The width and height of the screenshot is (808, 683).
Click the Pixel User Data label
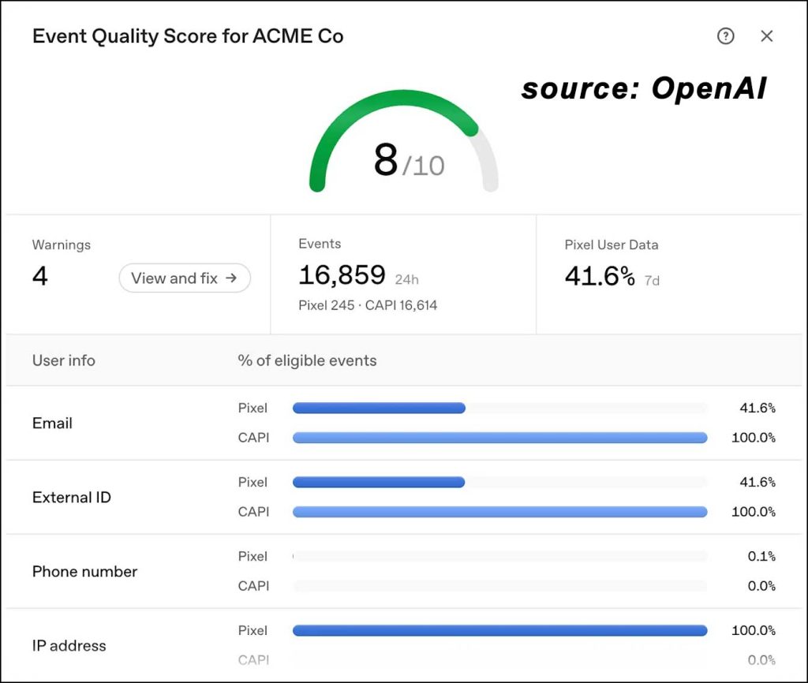coord(612,244)
